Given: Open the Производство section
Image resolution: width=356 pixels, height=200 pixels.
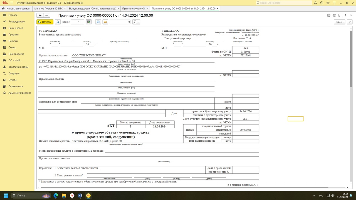Looking at the screenshot, I should [17, 54].
